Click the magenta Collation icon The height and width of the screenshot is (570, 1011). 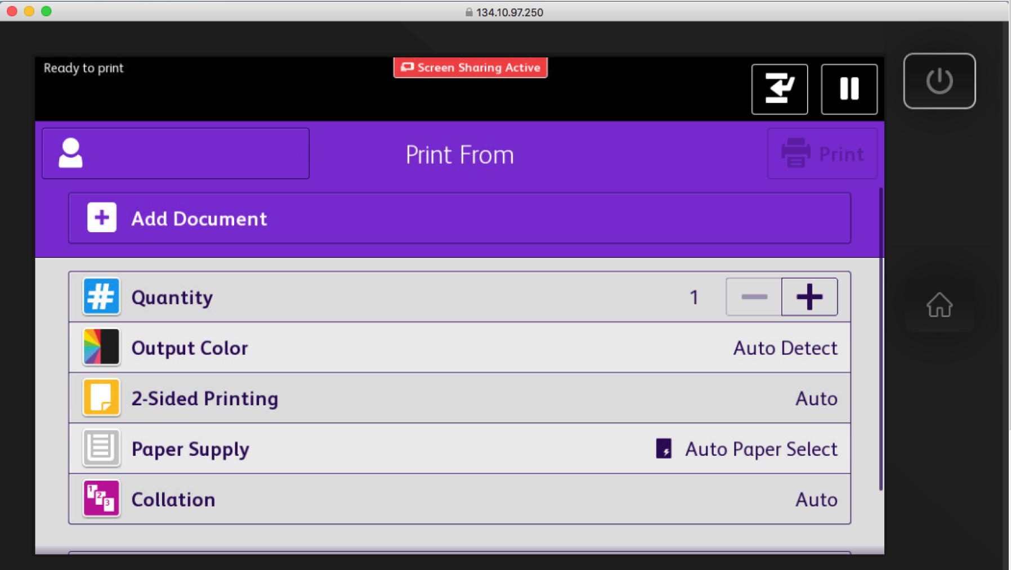pyautogui.click(x=101, y=499)
